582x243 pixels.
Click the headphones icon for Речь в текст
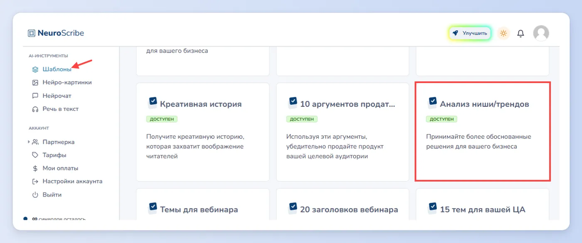(35, 109)
